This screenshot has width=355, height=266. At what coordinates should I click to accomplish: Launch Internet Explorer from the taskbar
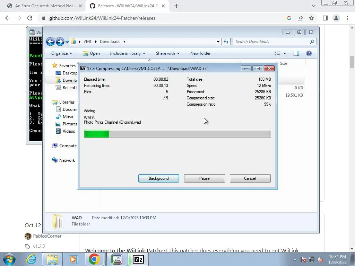pos(31,259)
